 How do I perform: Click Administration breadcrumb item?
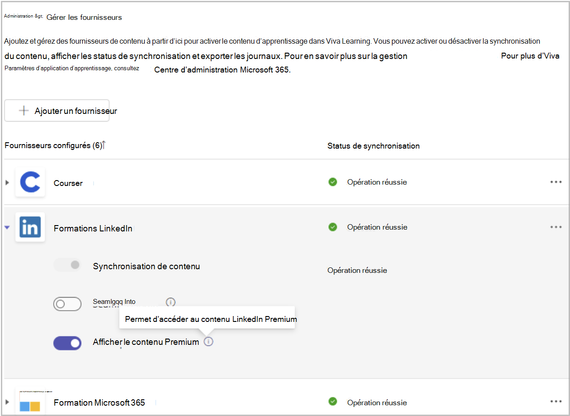pyautogui.click(x=20, y=17)
